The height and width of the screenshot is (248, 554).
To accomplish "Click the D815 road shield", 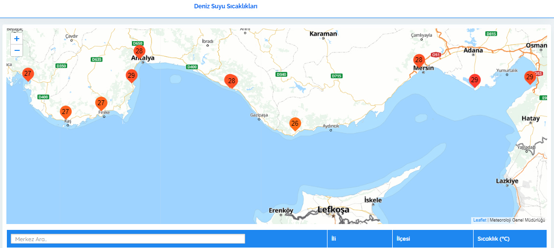I will (491, 34).
